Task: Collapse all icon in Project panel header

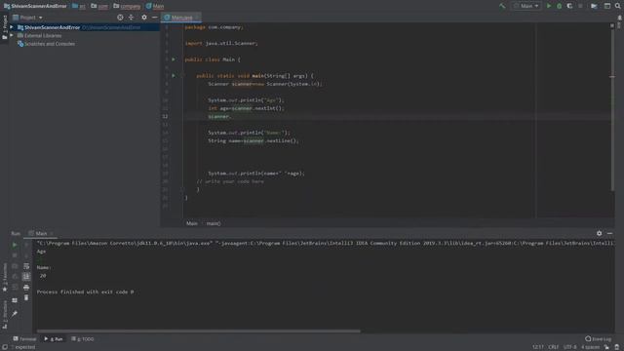Action: click(131, 18)
